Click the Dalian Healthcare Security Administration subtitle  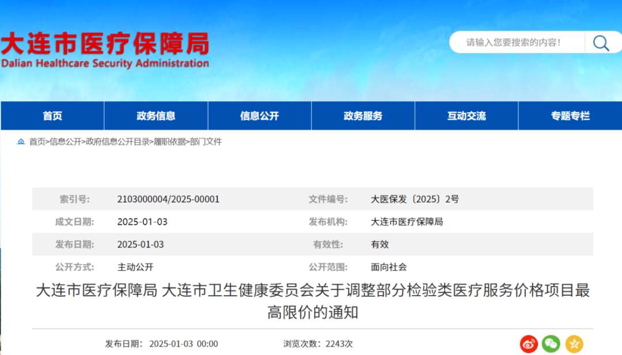pyautogui.click(x=105, y=63)
